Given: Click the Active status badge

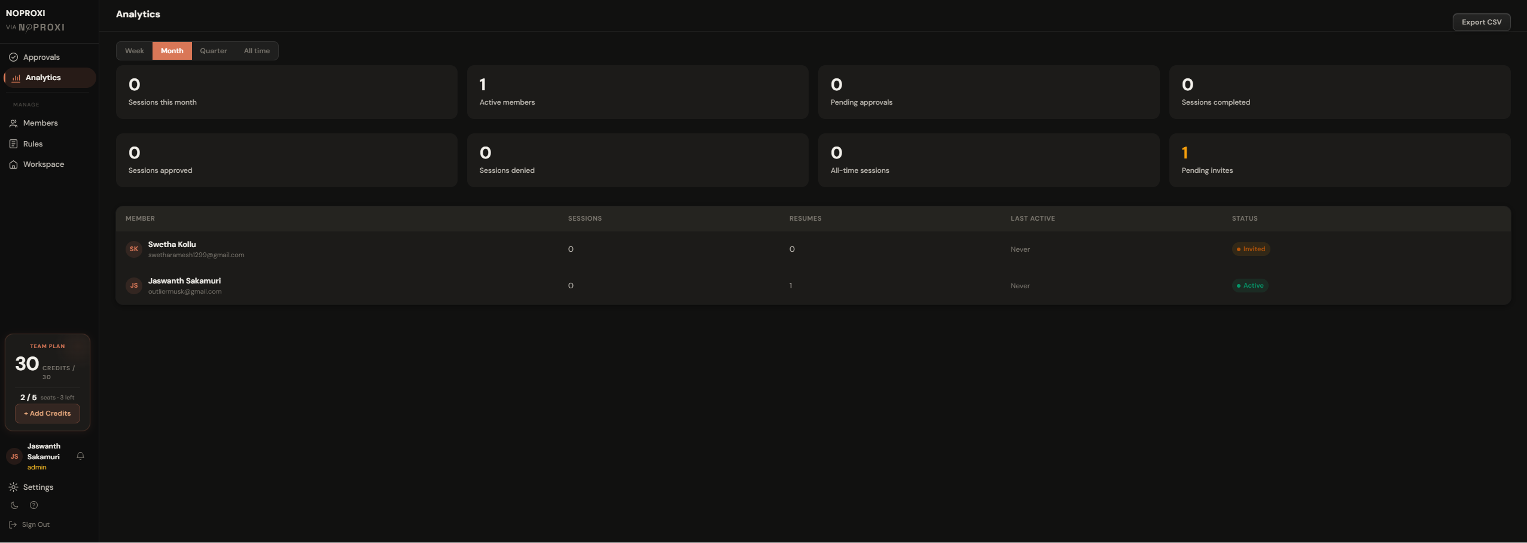Looking at the screenshot, I should point(1250,286).
